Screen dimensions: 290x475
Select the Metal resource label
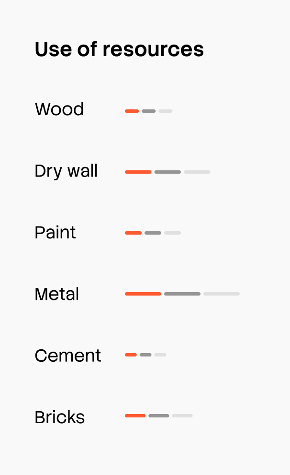coord(56,294)
